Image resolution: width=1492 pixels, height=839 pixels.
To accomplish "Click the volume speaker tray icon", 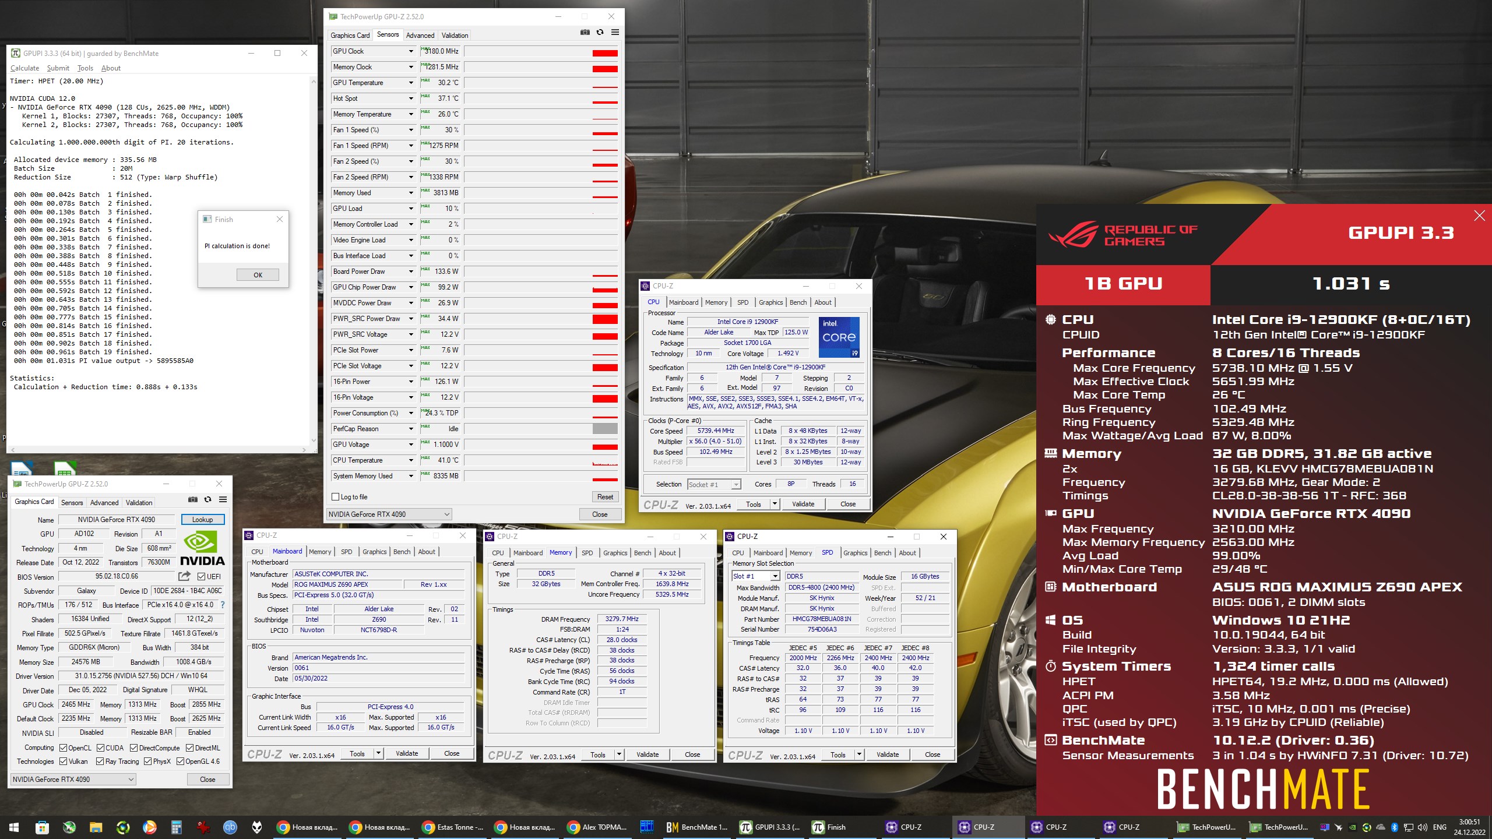I will [1423, 827].
